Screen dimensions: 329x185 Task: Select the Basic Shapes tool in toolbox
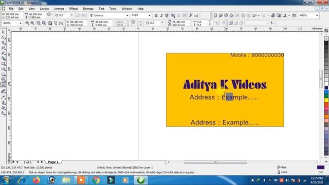point(3,80)
